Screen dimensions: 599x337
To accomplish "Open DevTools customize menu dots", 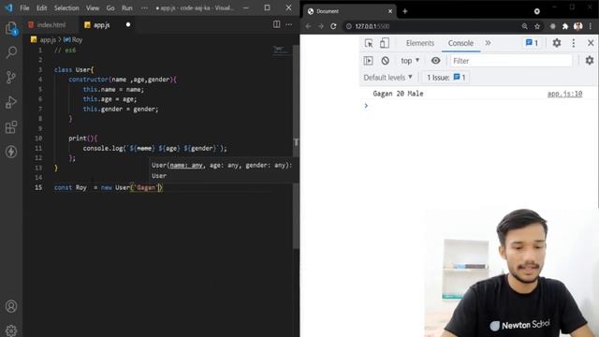I will (574, 43).
